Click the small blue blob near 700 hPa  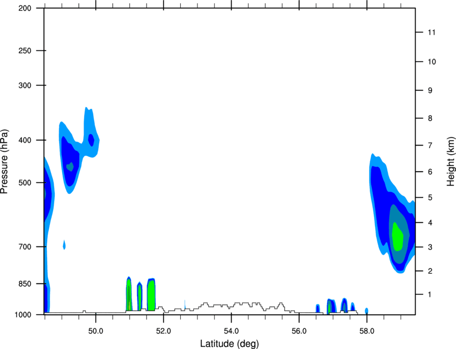[x=64, y=245]
